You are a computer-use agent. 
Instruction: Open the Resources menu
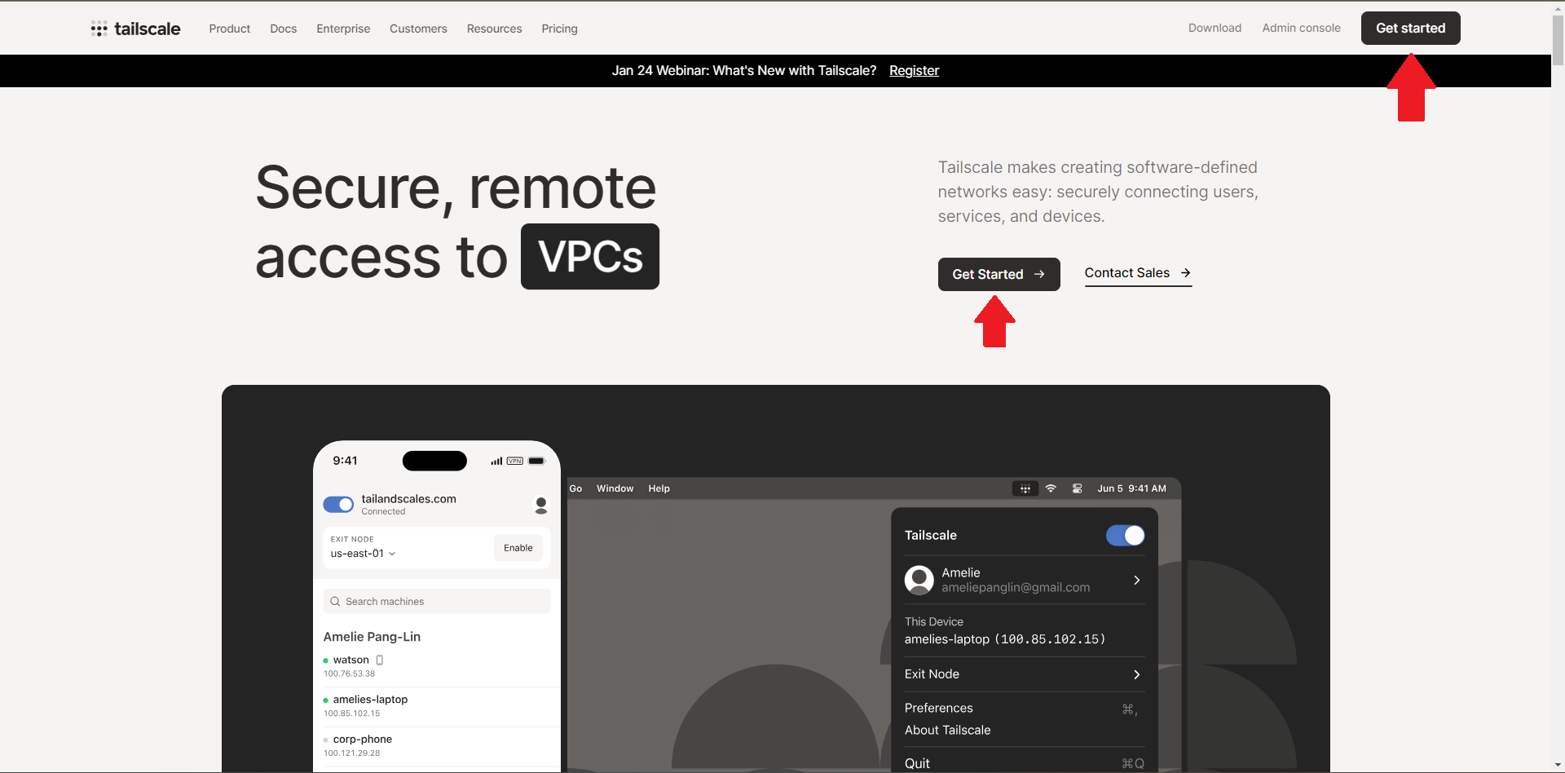click(494, 29)
